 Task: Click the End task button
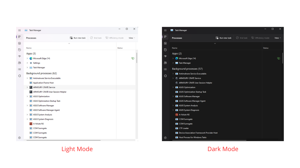pos(96,38)
